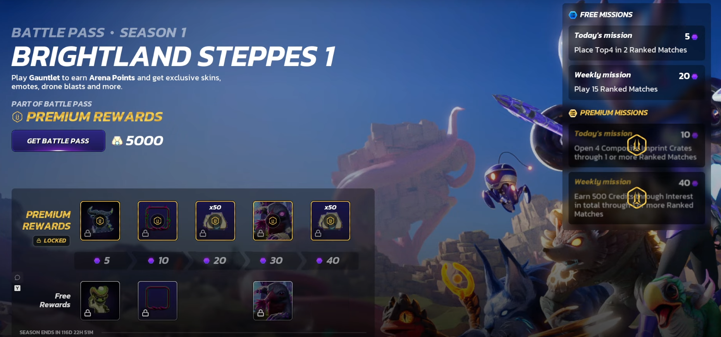Click the Get Battle Pass button
Image resolution: width=721 pixels, height=337 pixels.
coord(58,141)
